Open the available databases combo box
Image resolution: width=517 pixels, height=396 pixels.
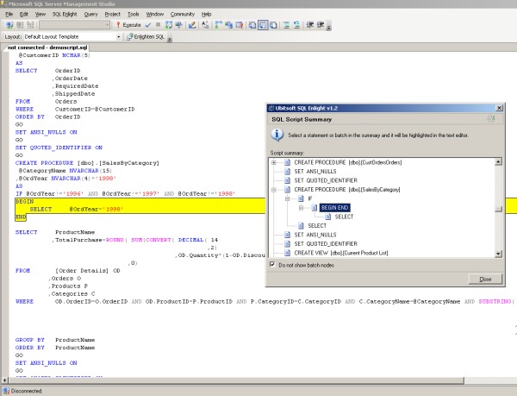[x=75, y=25]
